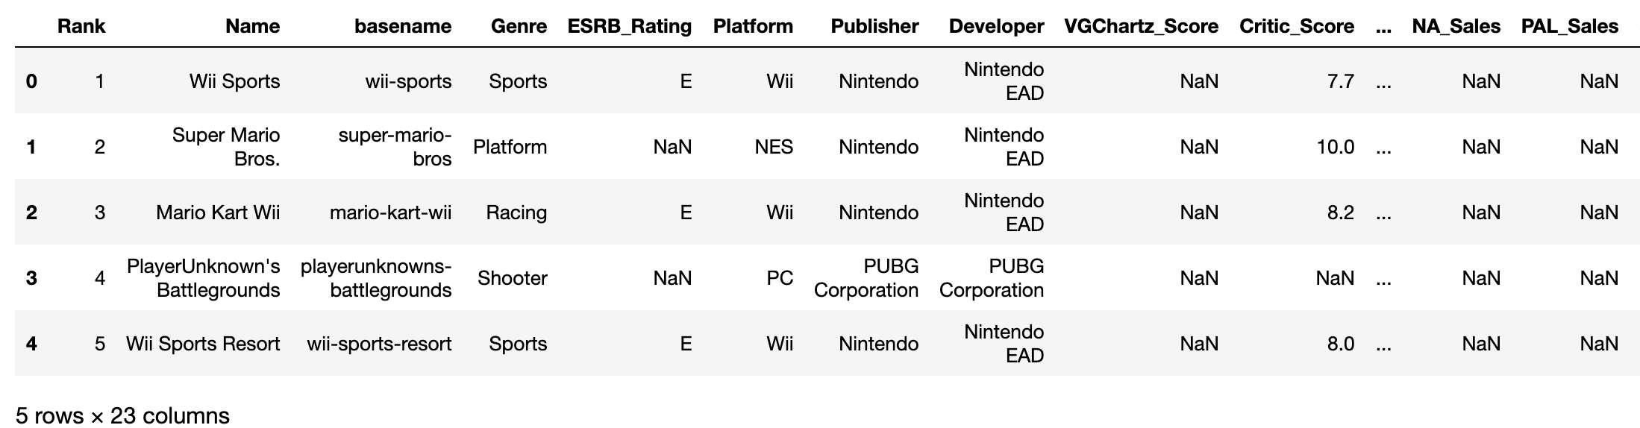Click the mario-kart-wii basename cell

point(391,213)
